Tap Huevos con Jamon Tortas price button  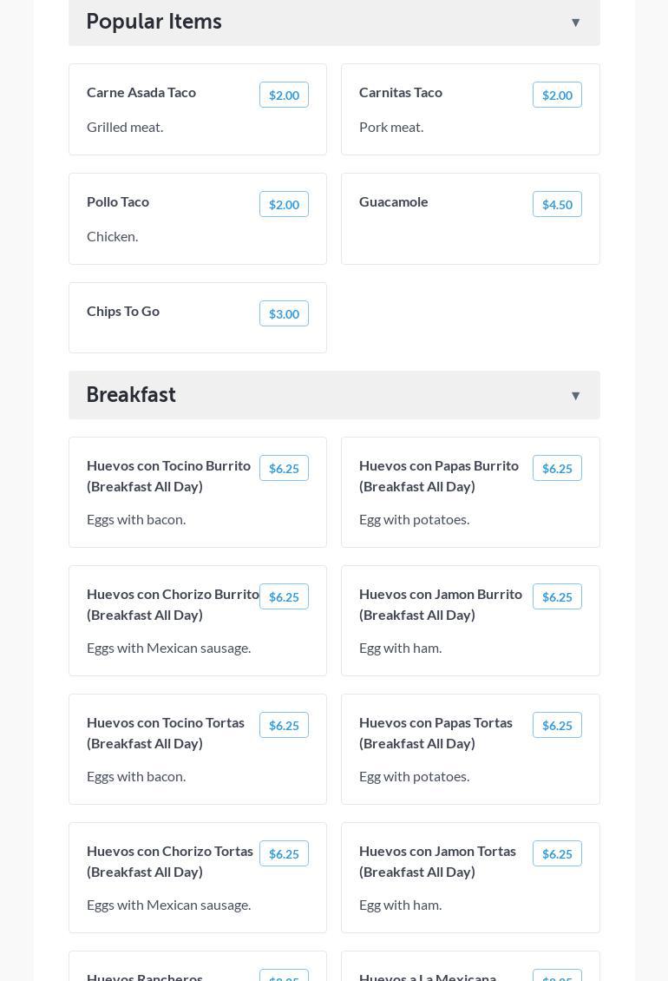tap(557, 854)
